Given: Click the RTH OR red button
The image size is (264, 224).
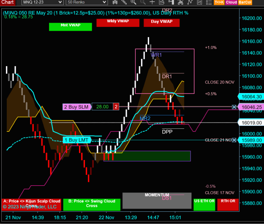Looking at the screenshot, I should (x=228, y=205).
